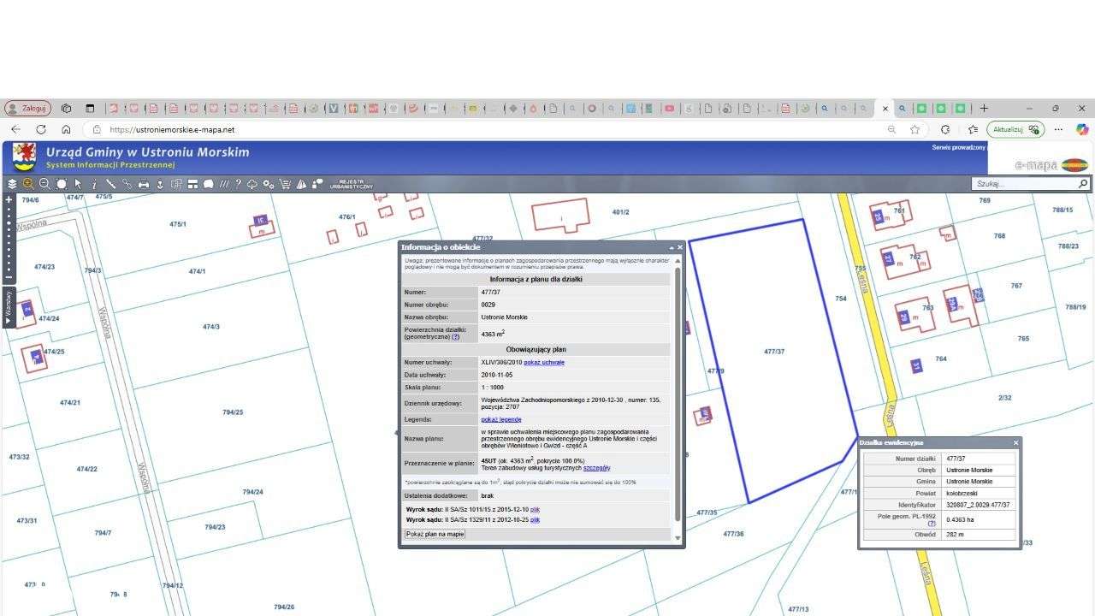Viewport: 1095px width, 616px height.
Task: Open the help question mark tool
Action: 239,184
